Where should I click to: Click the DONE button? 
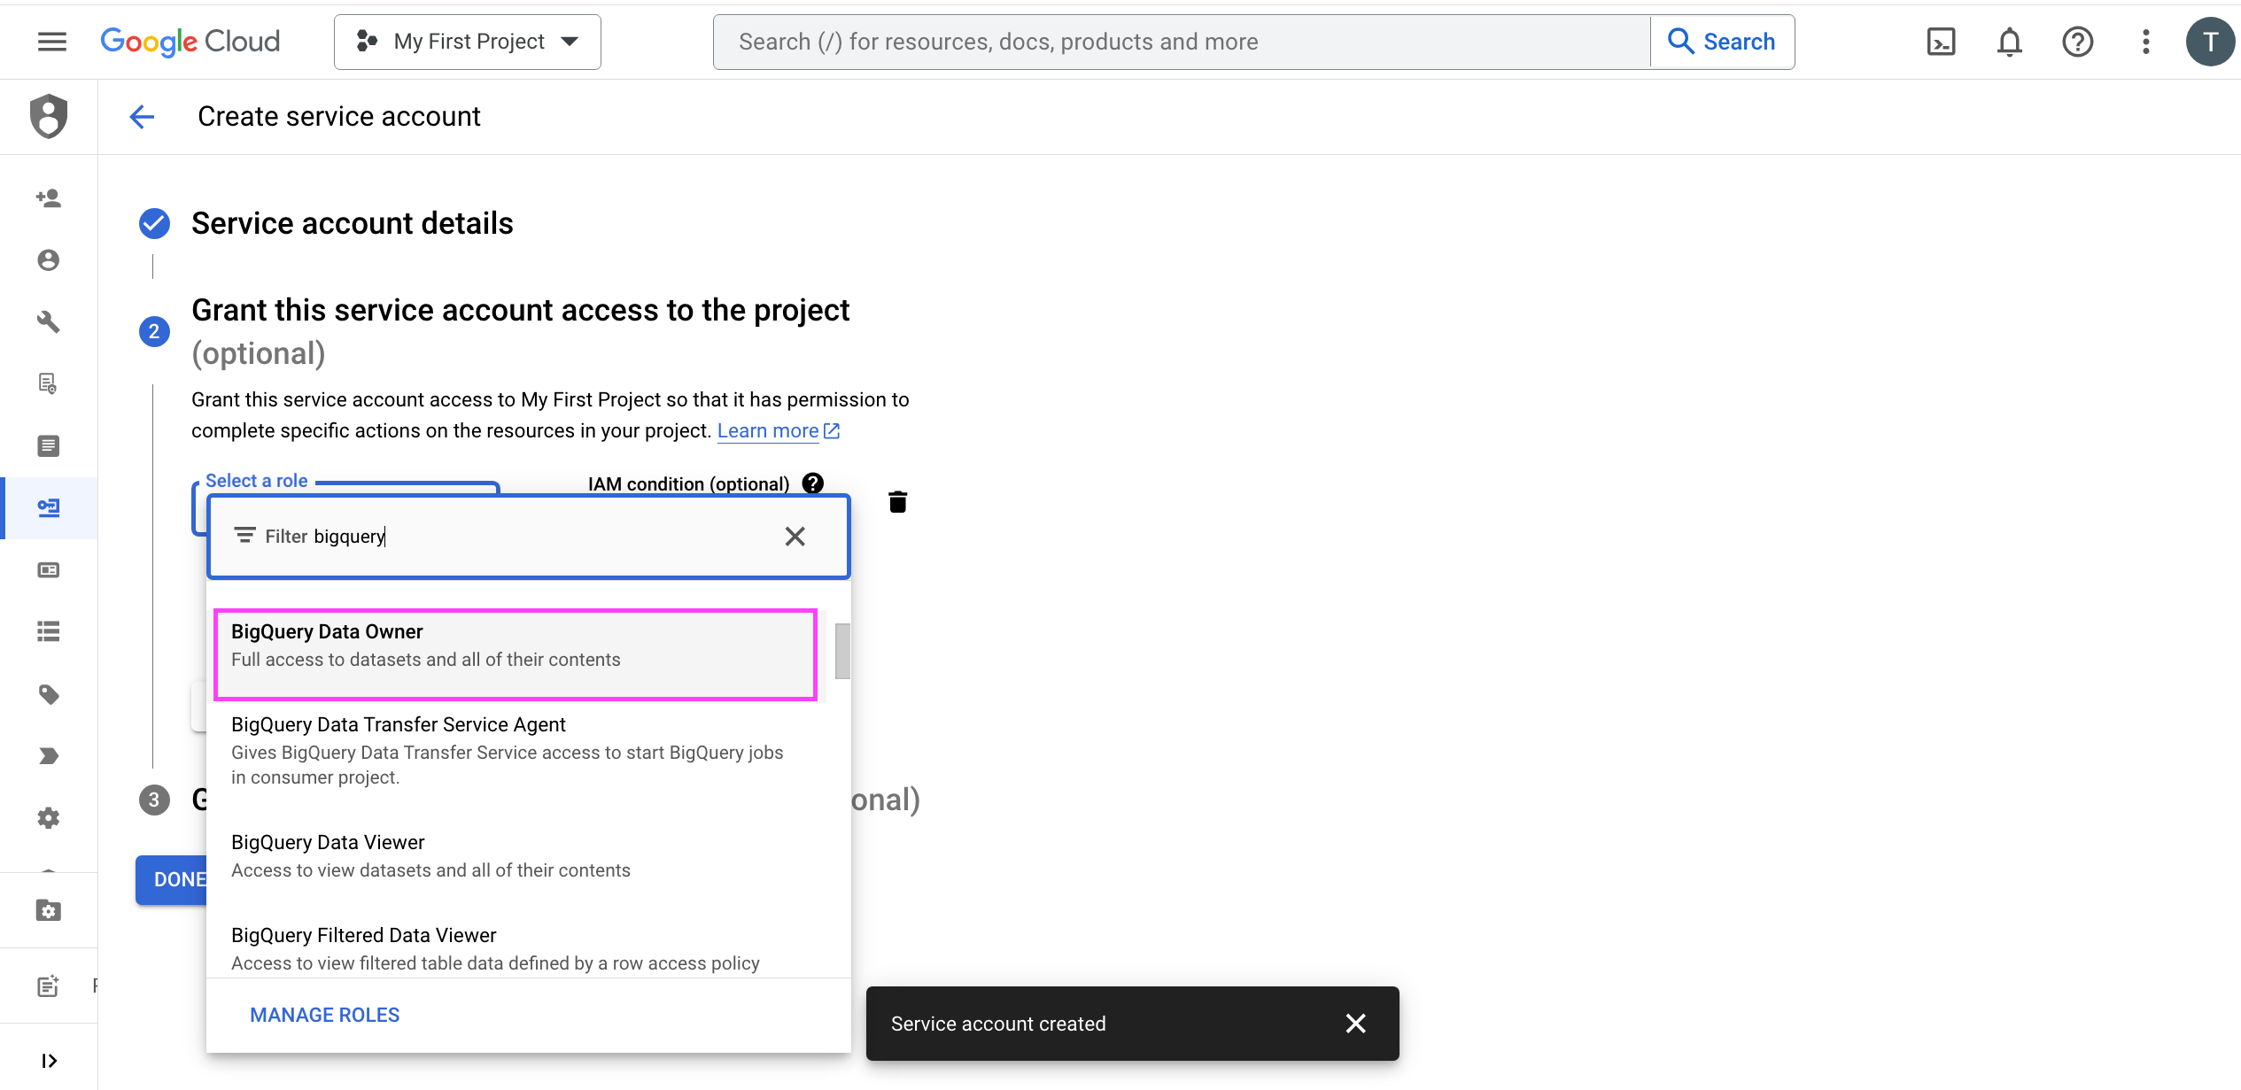(x=173, y=879)
